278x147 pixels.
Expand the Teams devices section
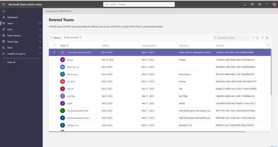tap(40, 35)
